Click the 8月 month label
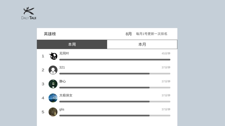Image resolution: width=225 pixels, height=126 pixels. coord(129,34)
